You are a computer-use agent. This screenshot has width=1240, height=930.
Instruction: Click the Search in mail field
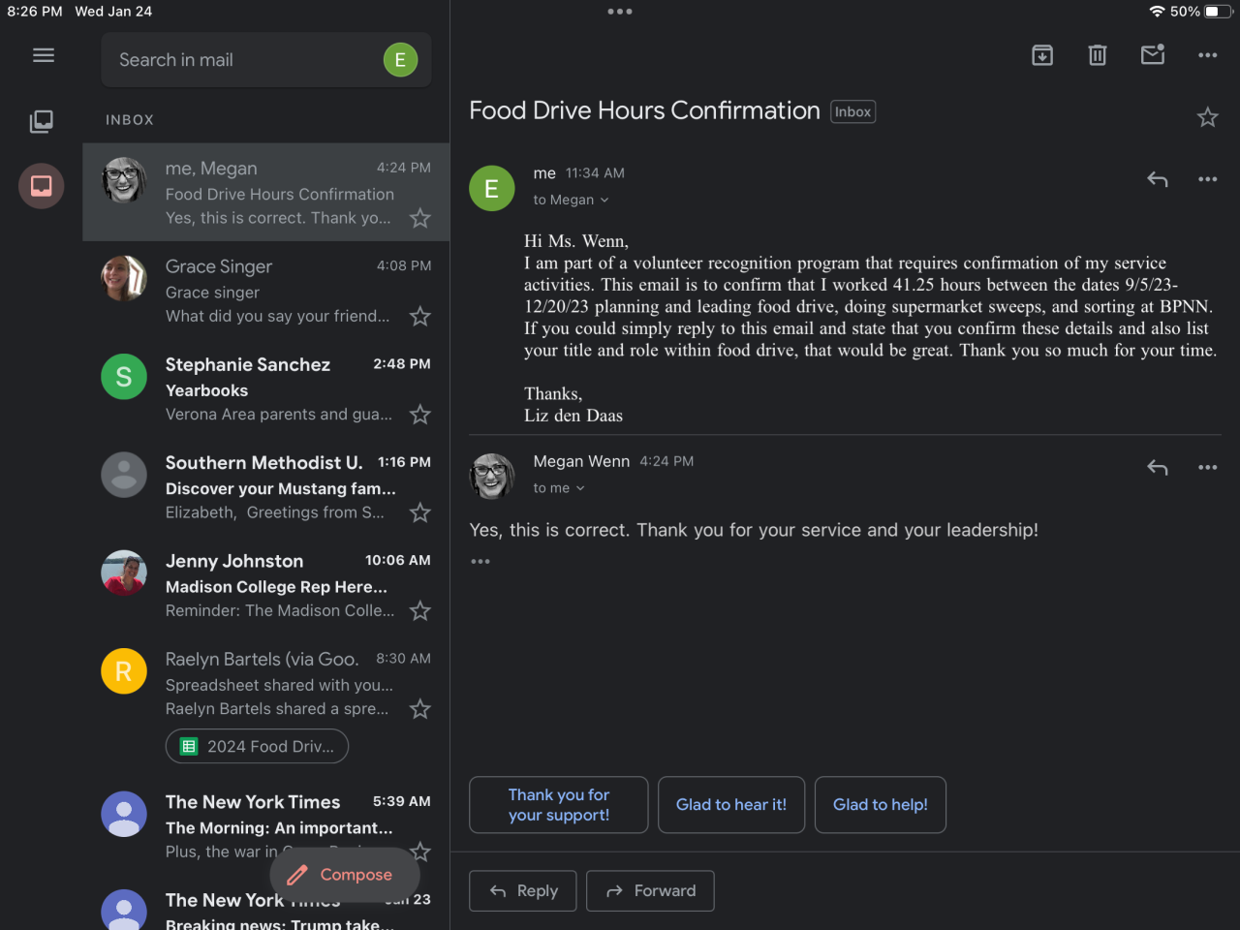click(x=242, y=60)
